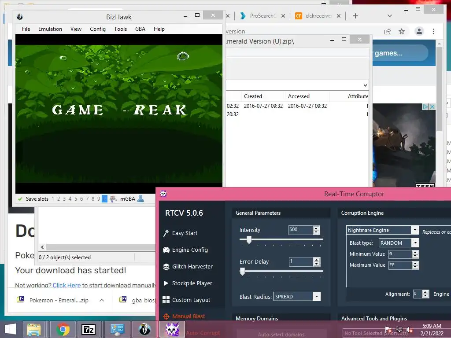
Task: Open 7-Zip from taskbar
Action: [x=89, y=329]
